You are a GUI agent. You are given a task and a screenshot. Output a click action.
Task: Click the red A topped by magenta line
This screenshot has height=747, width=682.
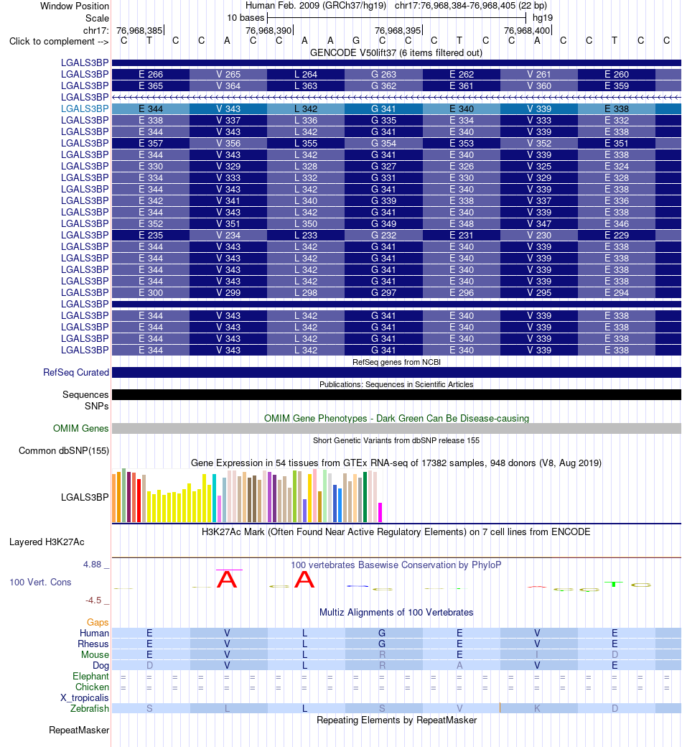pyautogui.click(x=227, y=578)
